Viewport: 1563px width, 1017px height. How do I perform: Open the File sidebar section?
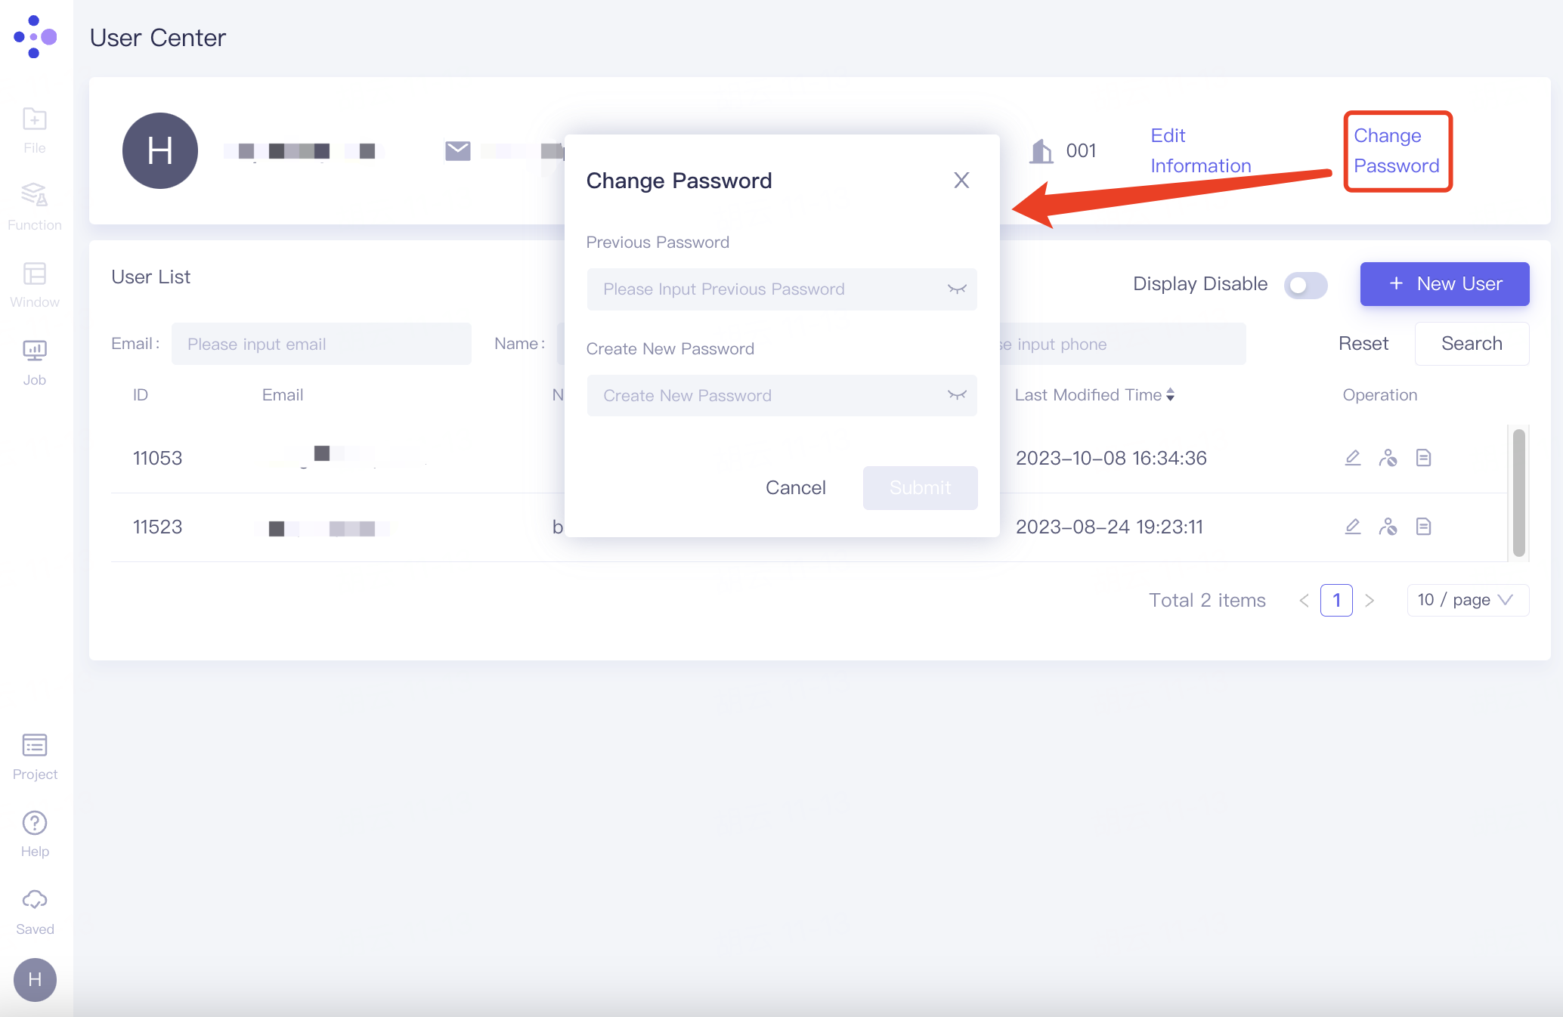[x=35, y=130]
